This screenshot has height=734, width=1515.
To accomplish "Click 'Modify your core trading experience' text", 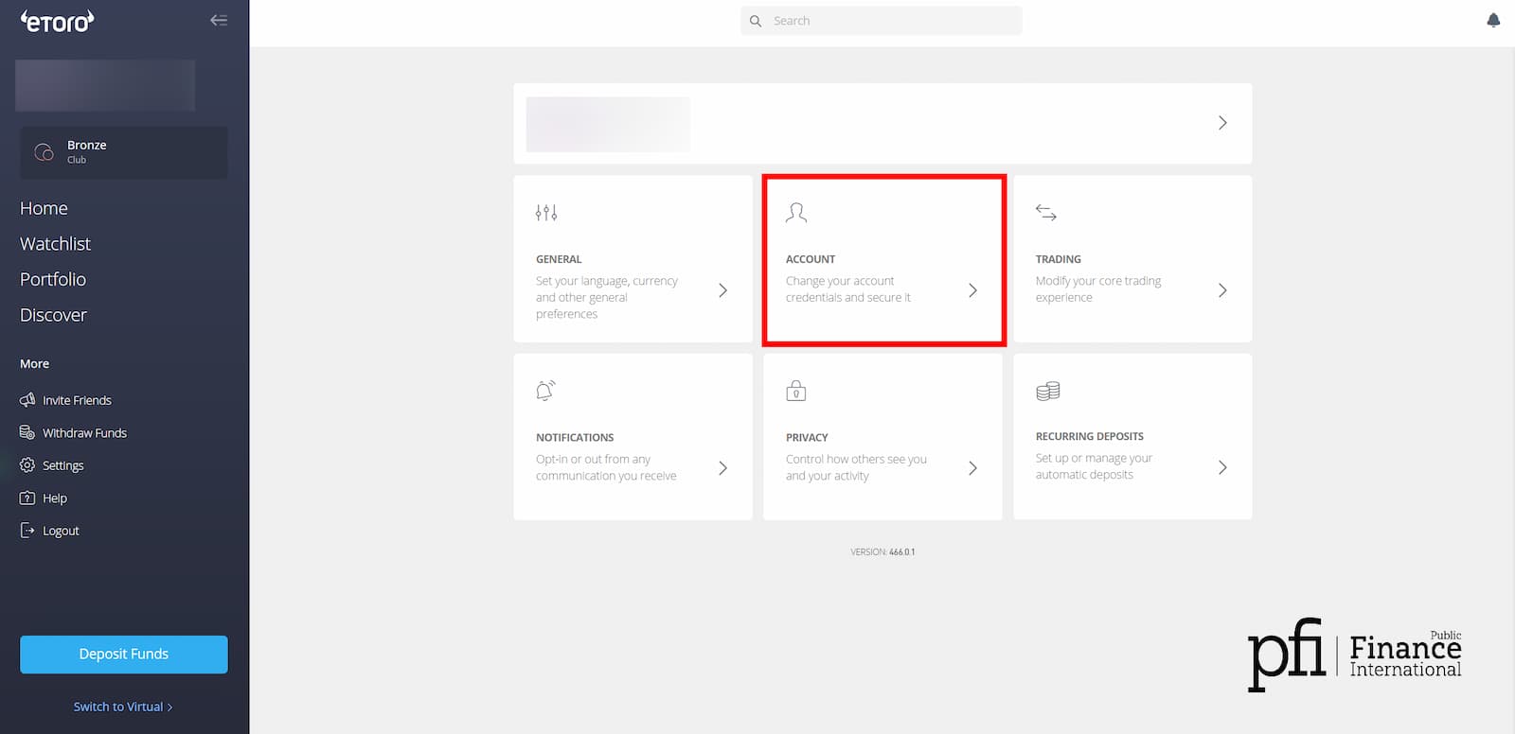I will click(x=1098, y=289).
